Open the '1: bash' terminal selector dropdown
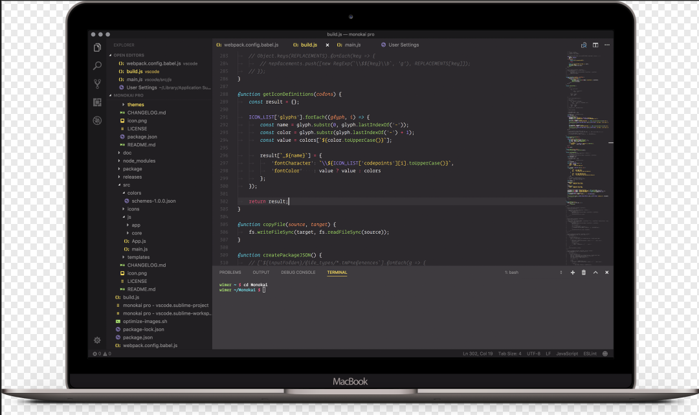This screenshot has height=415, width=699. (x=533, y=273)
